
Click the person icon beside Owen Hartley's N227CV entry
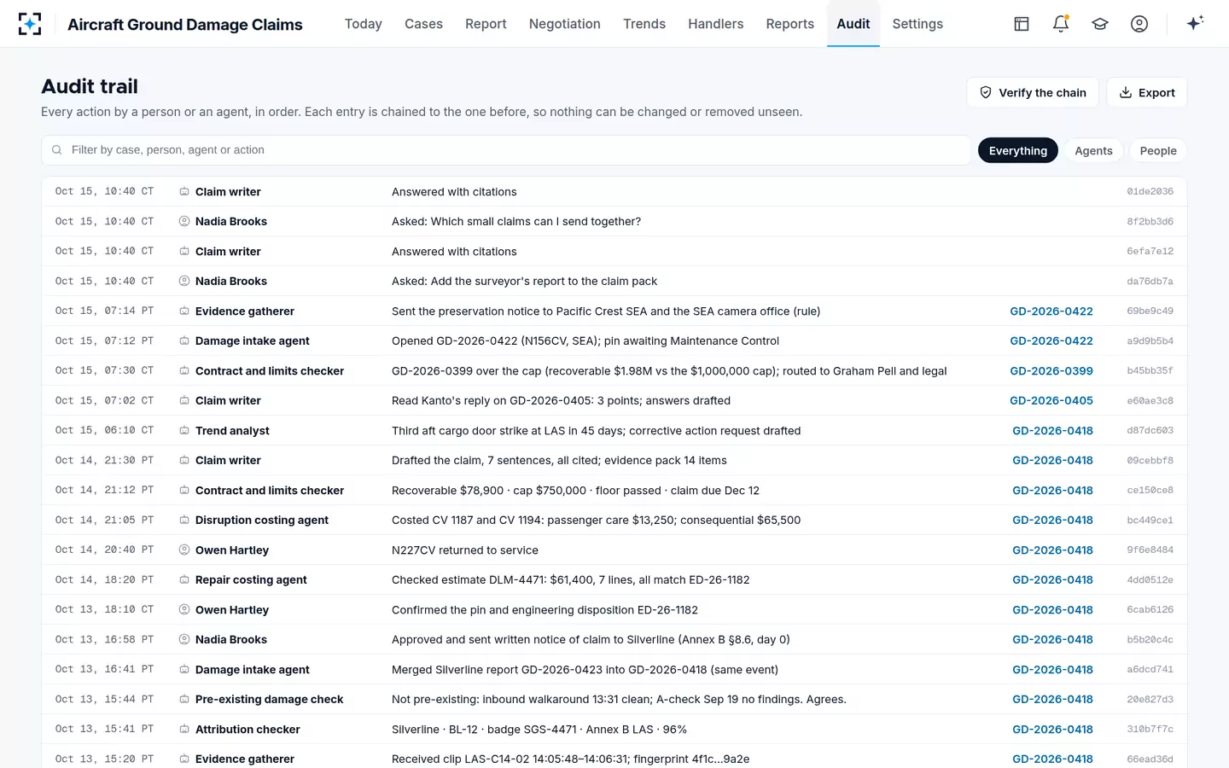click(x=184, y=550)
